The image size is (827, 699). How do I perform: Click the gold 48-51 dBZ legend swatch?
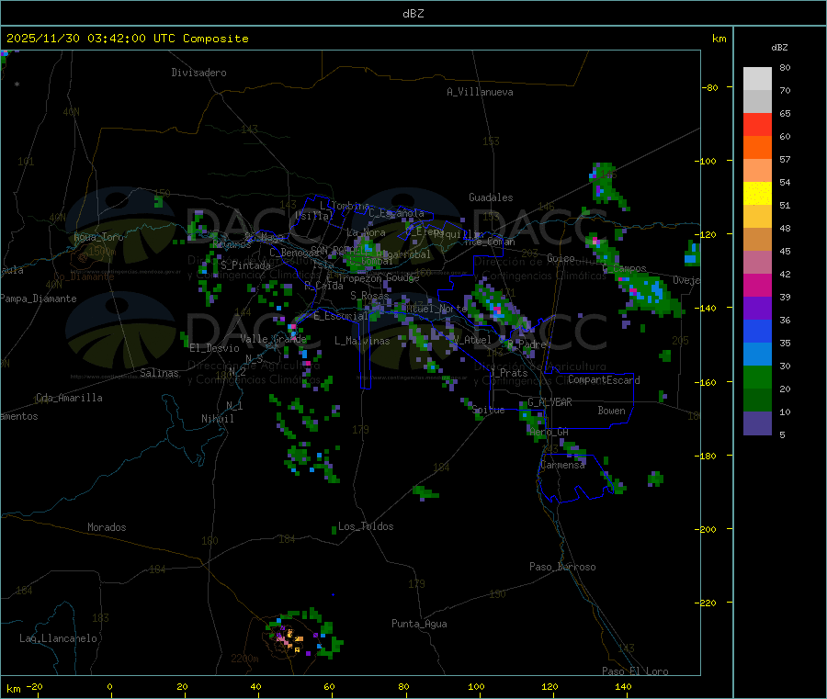(757, 217)
